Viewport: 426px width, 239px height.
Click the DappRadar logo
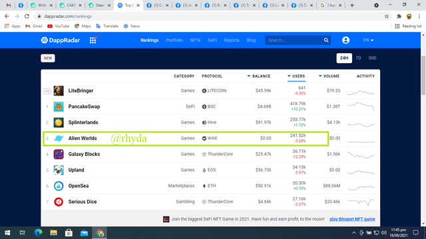point(61,40)
